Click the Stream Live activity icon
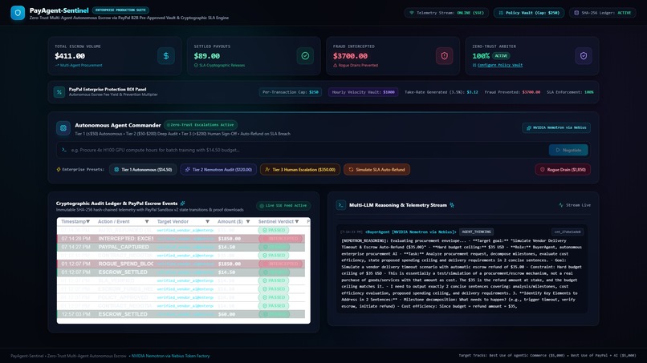Viewport: 647px width, 363px height. [x=561, y=205]
